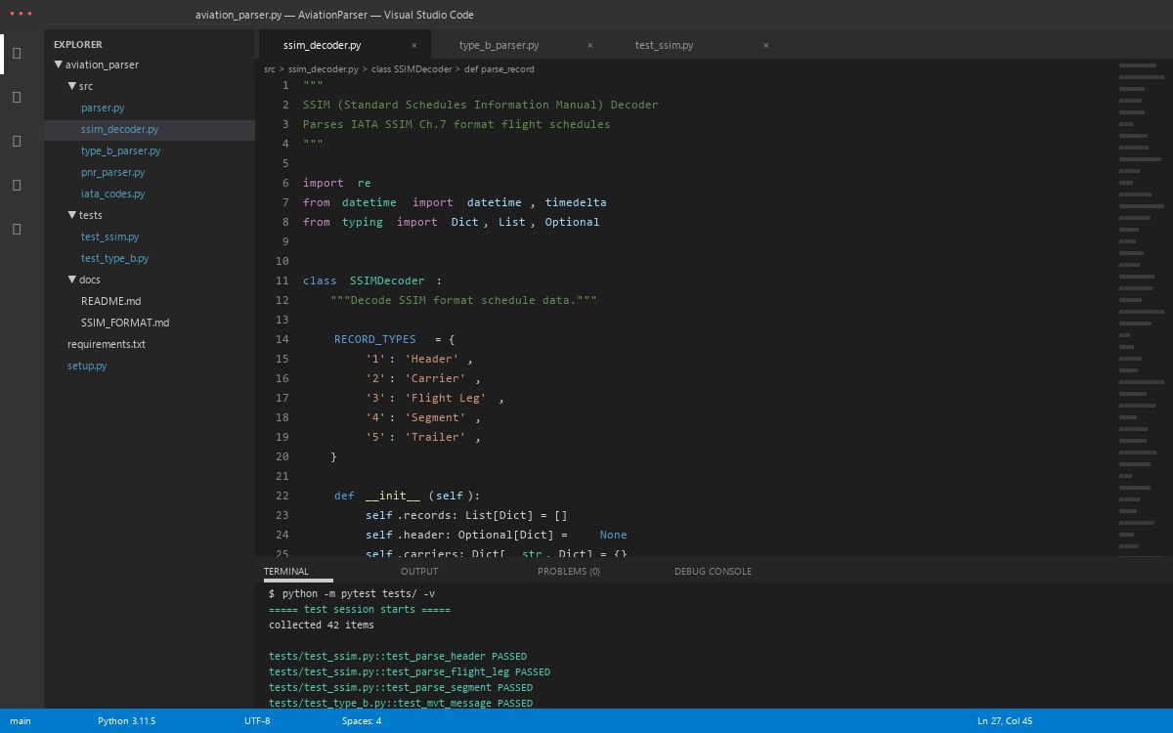Open the Search view in the activity bar
This screenshot has width=1173, height=733.
(16, 97)
